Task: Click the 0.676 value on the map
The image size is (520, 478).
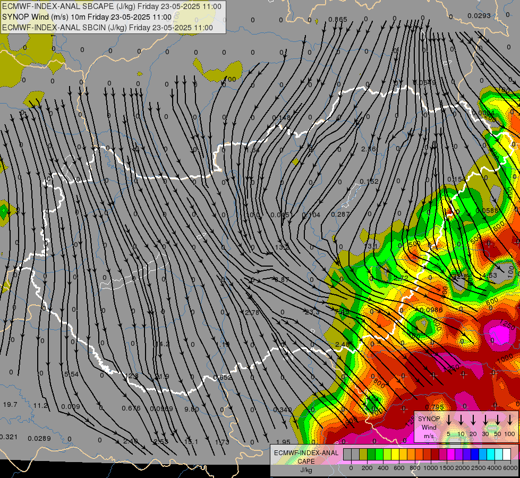Action: tap(131, 408)
